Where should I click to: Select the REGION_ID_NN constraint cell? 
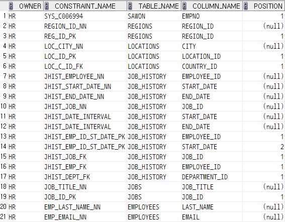click(x=85, y=26)
